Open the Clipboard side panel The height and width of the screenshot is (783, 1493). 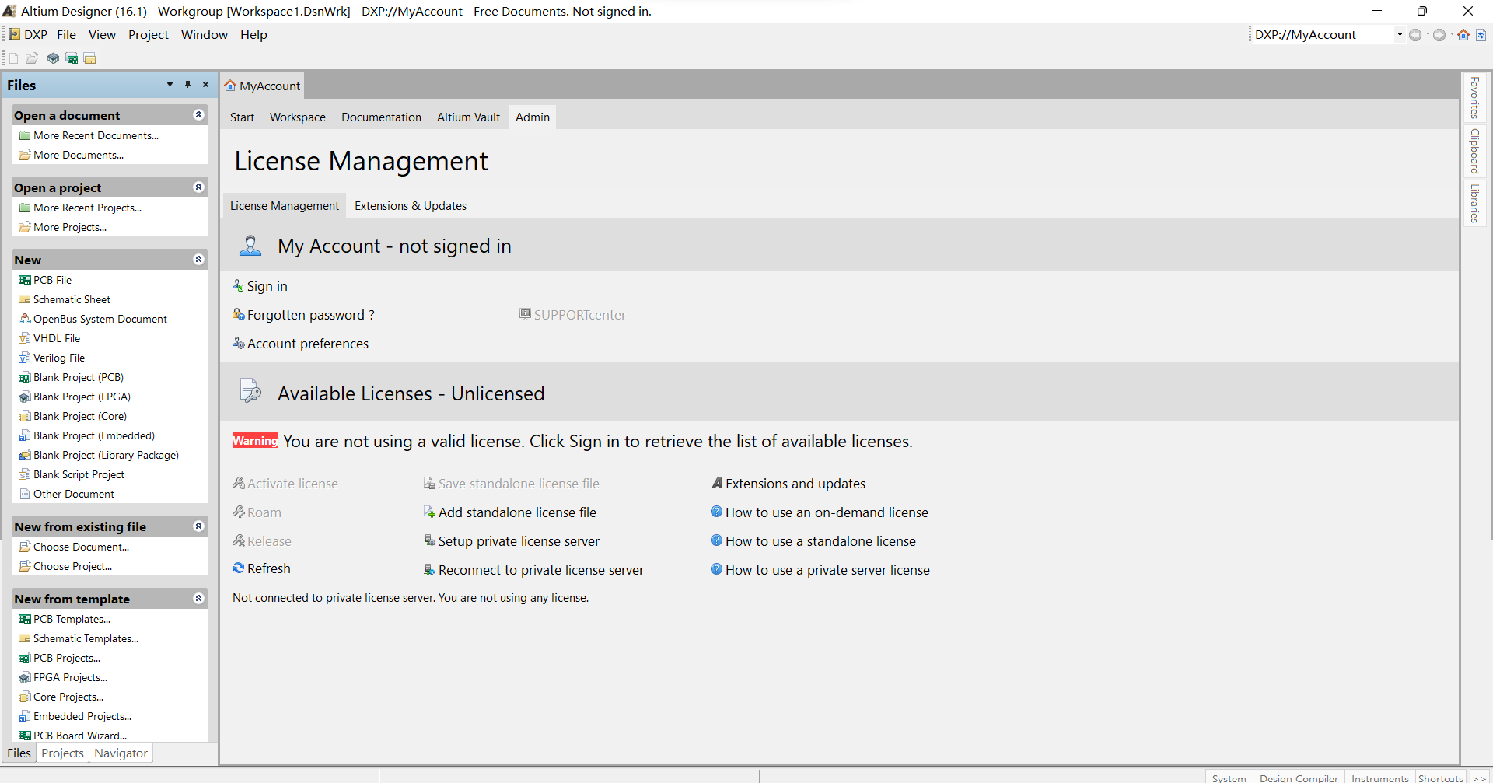[1474, 151]
